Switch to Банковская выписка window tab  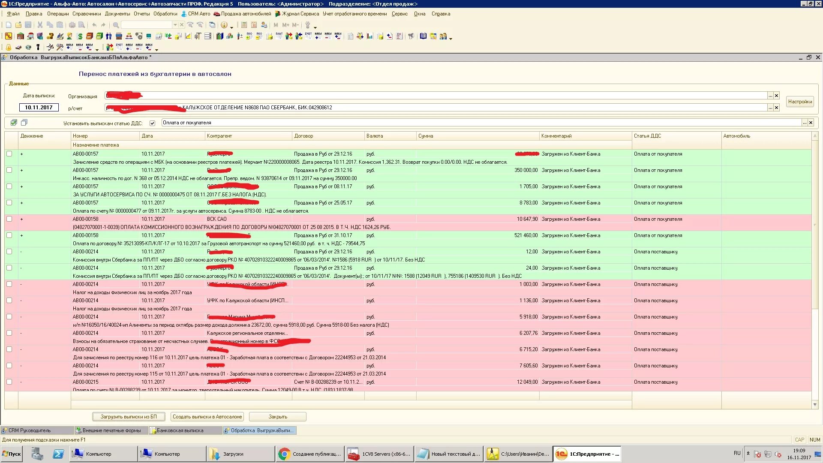click(x=180, y=430)
